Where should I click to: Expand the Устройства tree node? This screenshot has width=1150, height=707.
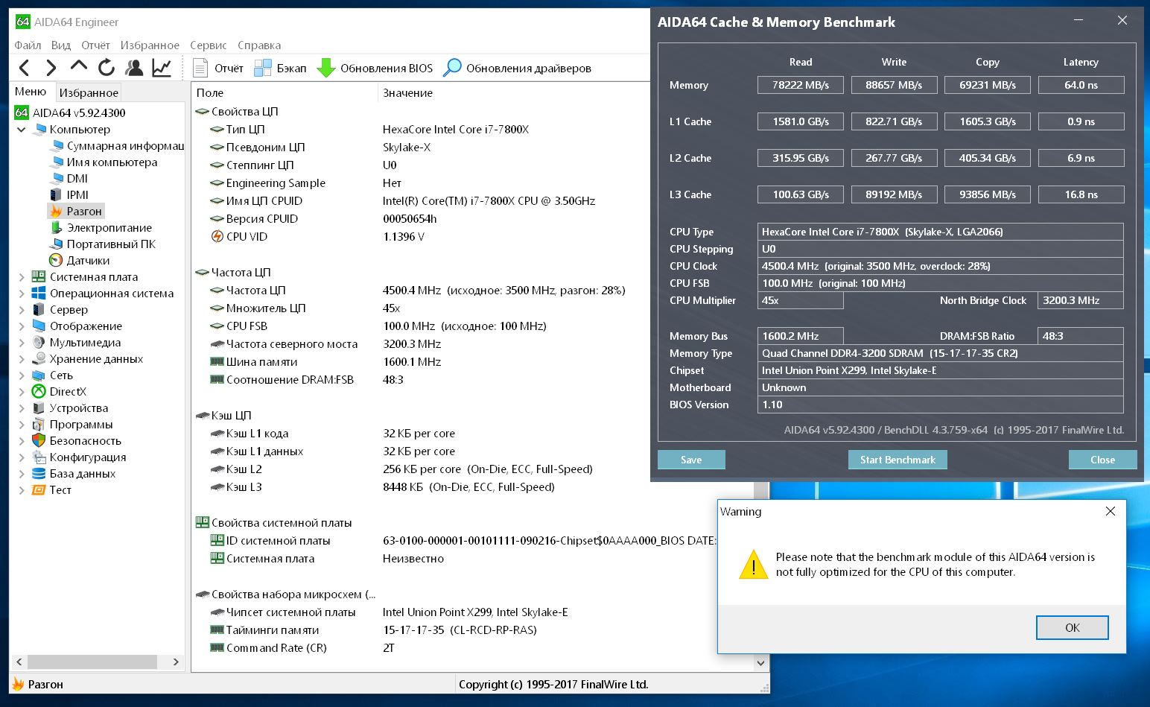pyautogui.click(x=22, y=408)
